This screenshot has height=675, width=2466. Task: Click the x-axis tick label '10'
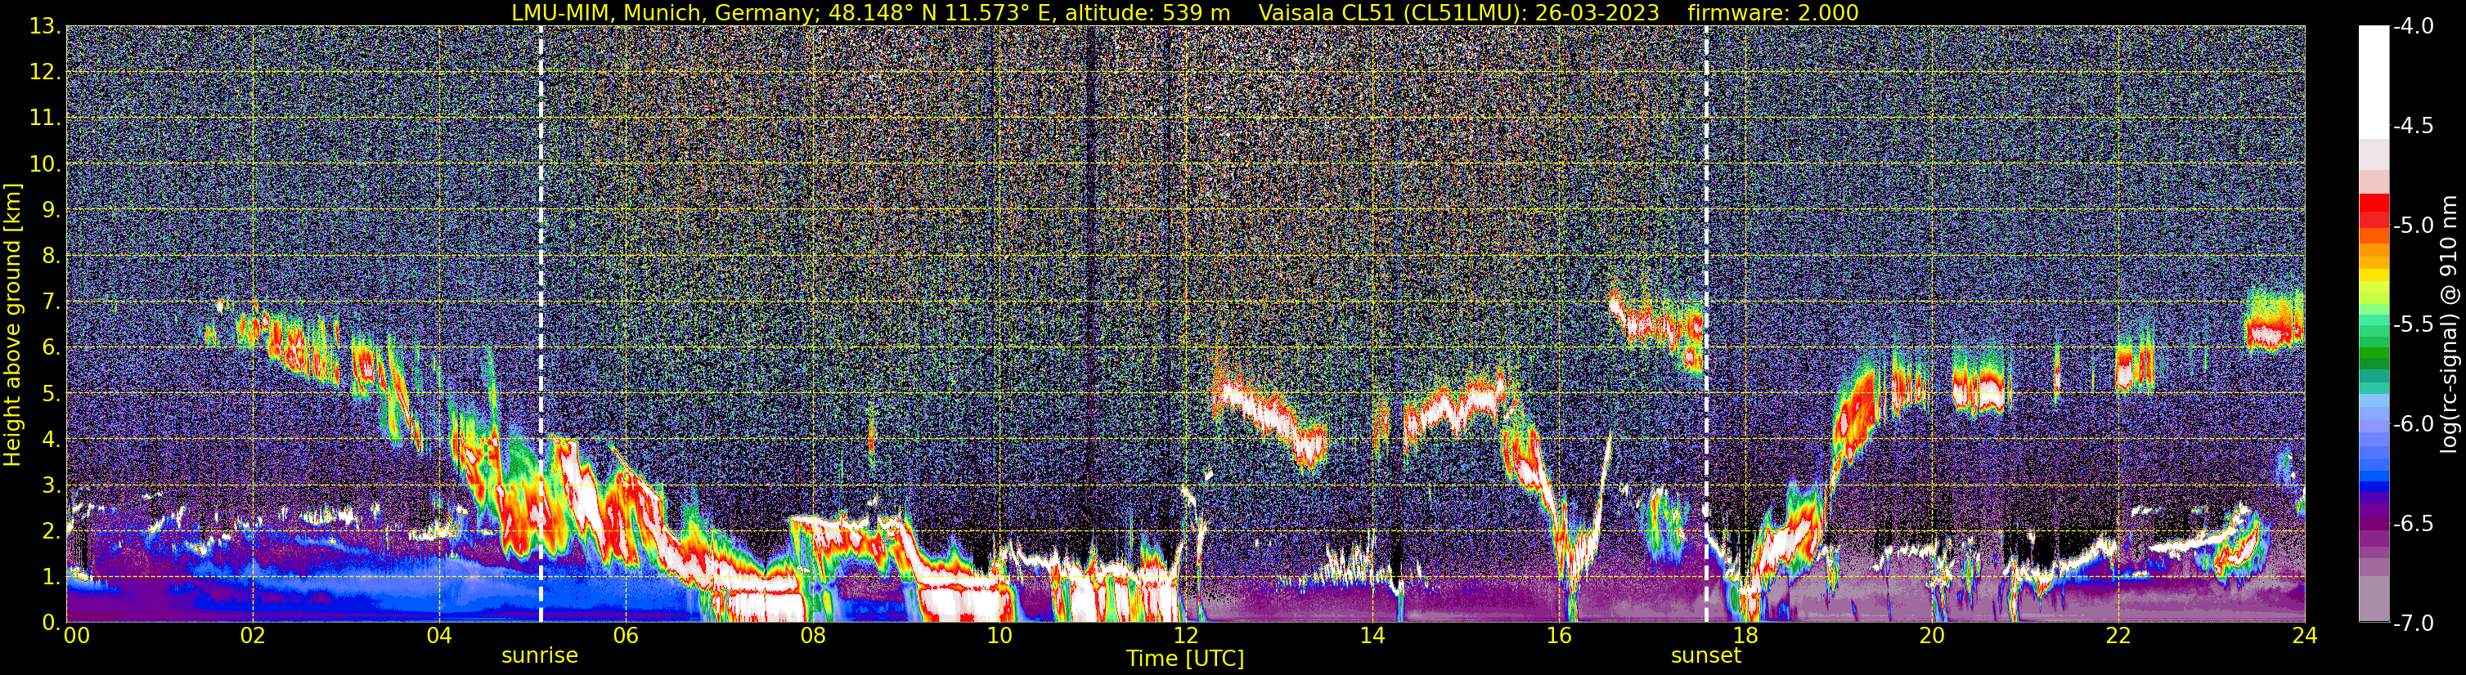(x=999, y=637)
